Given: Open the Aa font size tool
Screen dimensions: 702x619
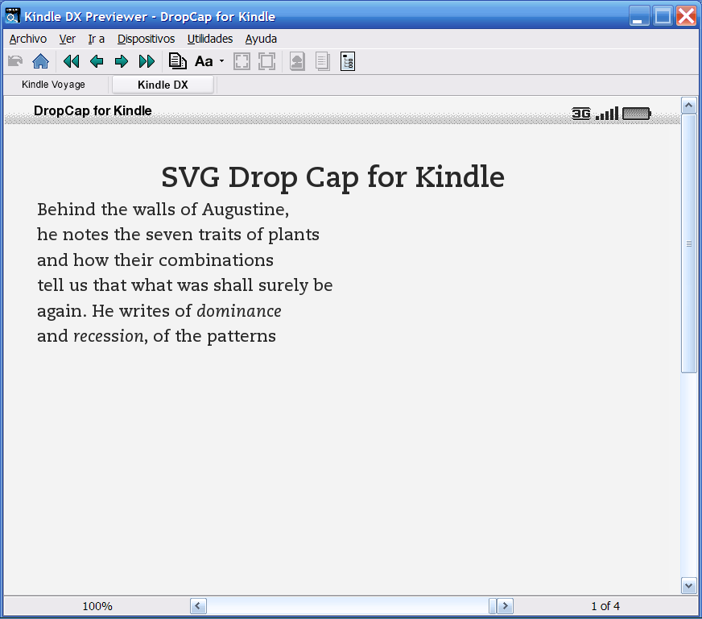Looking at the screenshot, I should point(204,61).
